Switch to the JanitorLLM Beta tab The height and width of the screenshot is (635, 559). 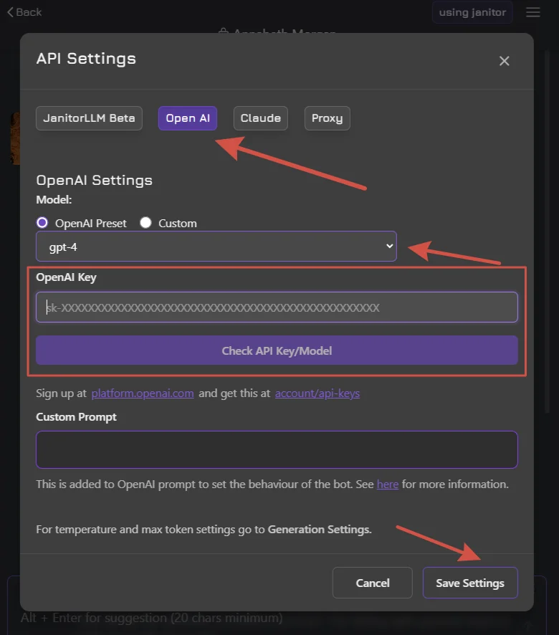[x=89, y=118]
